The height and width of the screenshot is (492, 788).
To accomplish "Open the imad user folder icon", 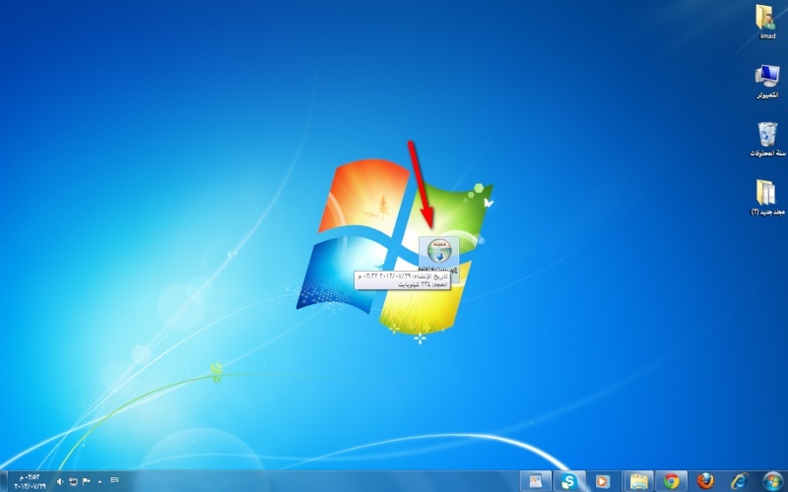I will [x=766, y=21].
